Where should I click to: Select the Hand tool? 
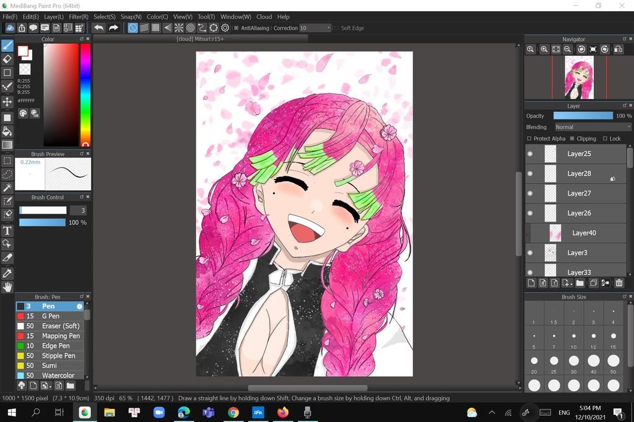(x=7, y=287)
